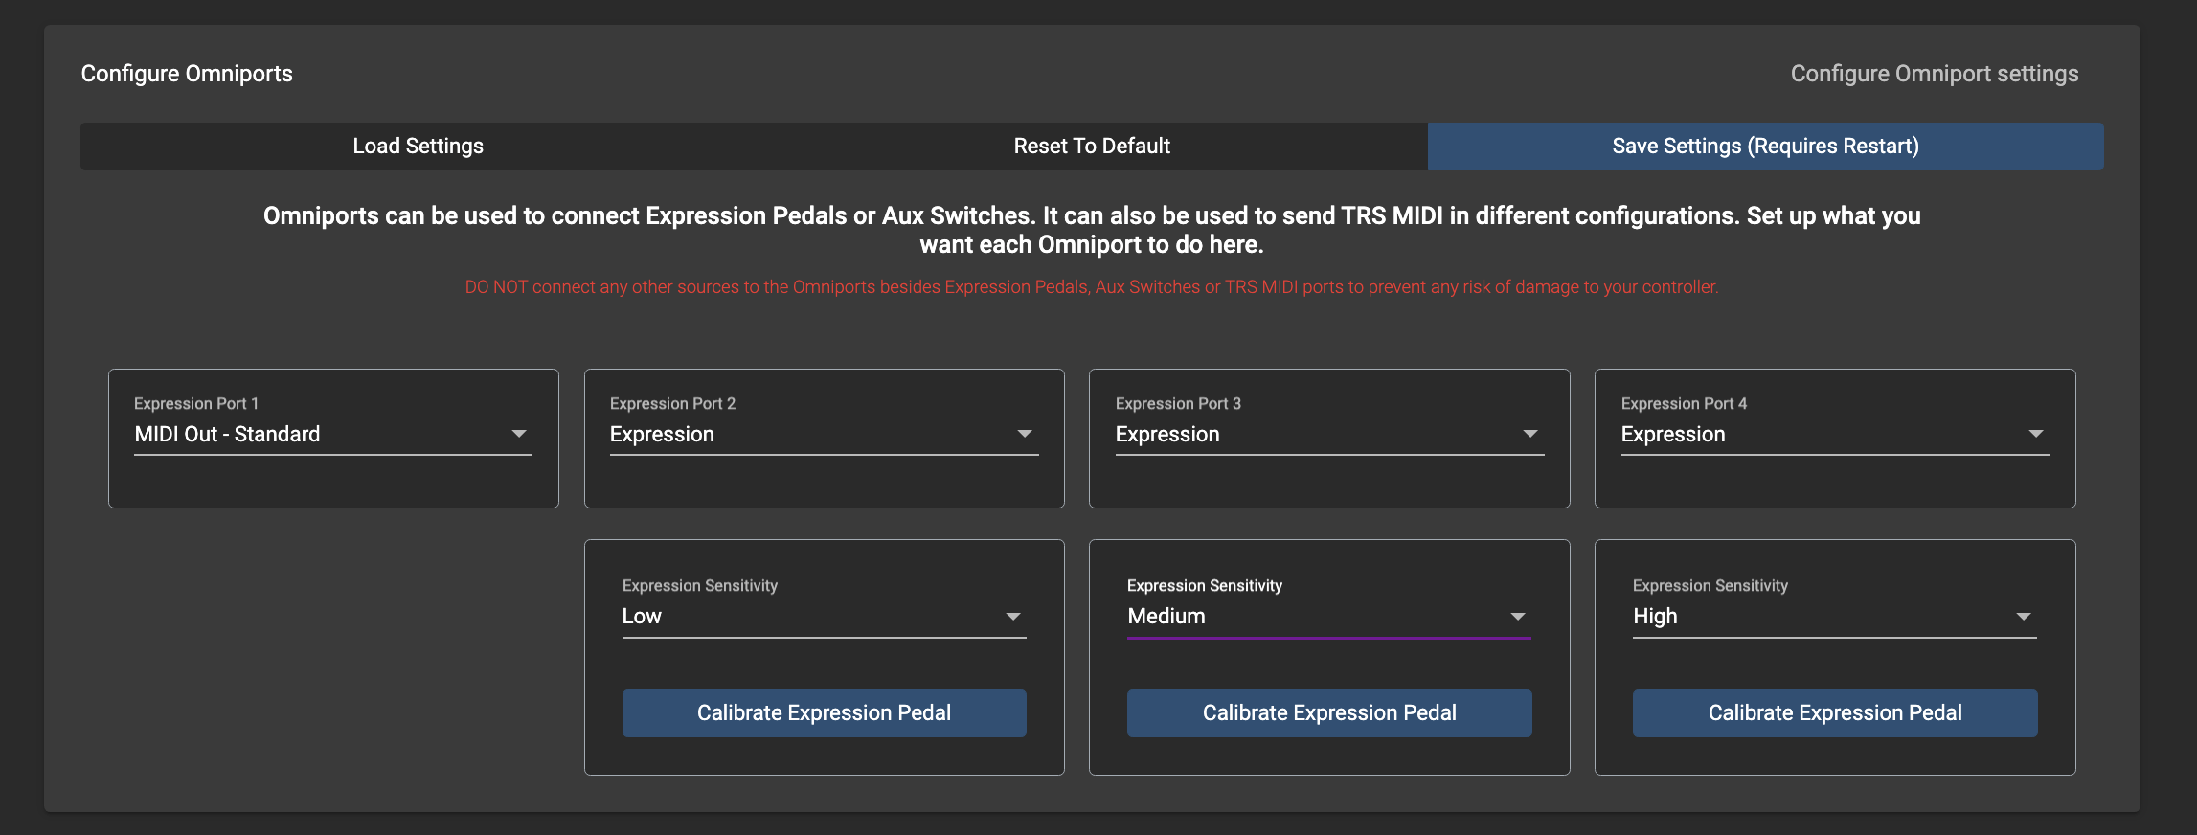Click Port 3 dropdown arrow icon
This screenshot has width=2197, height=835.
pyautogui.click(x=1530, y=434)
